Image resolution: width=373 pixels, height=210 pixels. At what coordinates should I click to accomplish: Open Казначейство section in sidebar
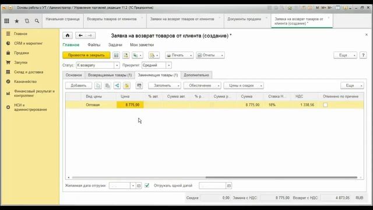tap(25, 82)
